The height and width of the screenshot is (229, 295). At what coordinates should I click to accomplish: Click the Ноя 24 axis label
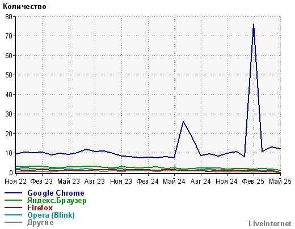click(226, 182)
